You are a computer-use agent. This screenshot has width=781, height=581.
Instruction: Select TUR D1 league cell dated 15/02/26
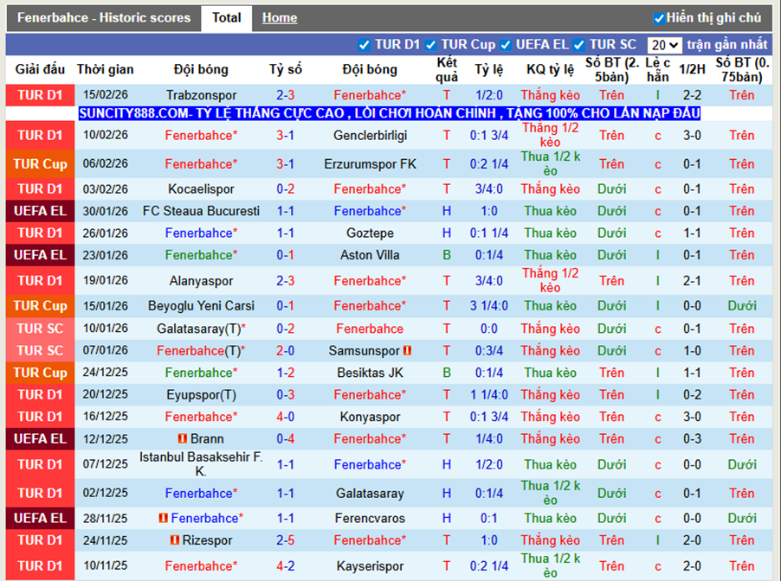point(40,95)
